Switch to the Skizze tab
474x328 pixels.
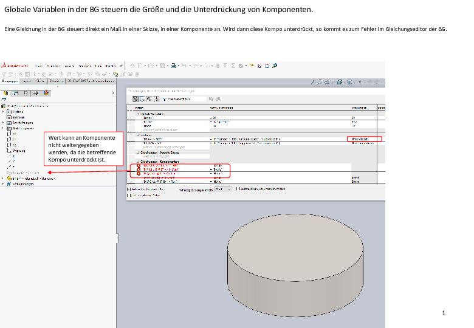(x=41, y=81)
